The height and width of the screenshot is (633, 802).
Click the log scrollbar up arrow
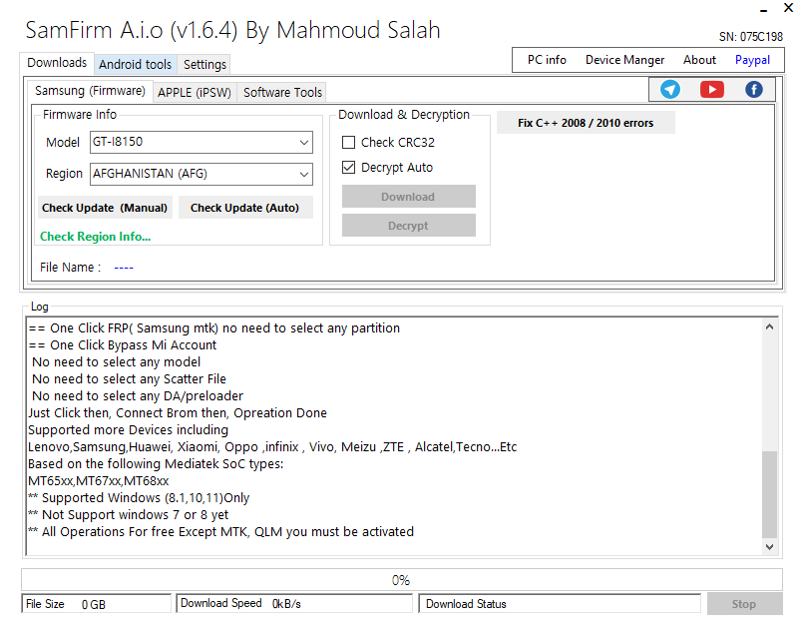tap(769, 326)
